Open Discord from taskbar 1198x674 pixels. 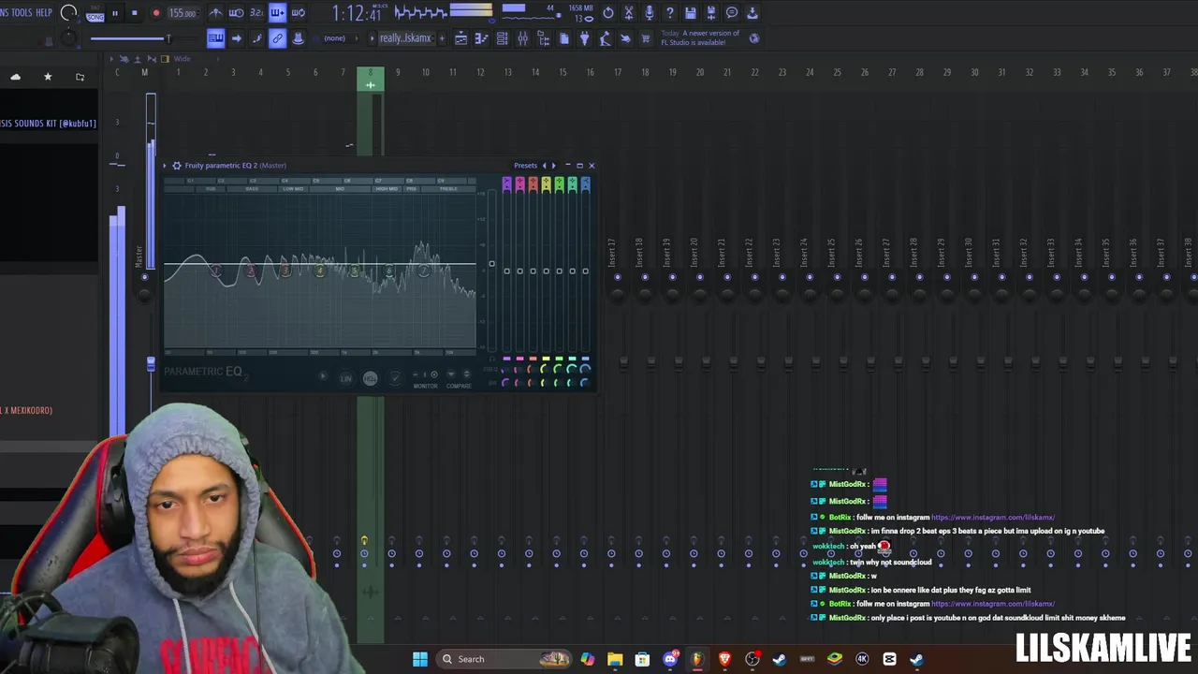[670, 659]
